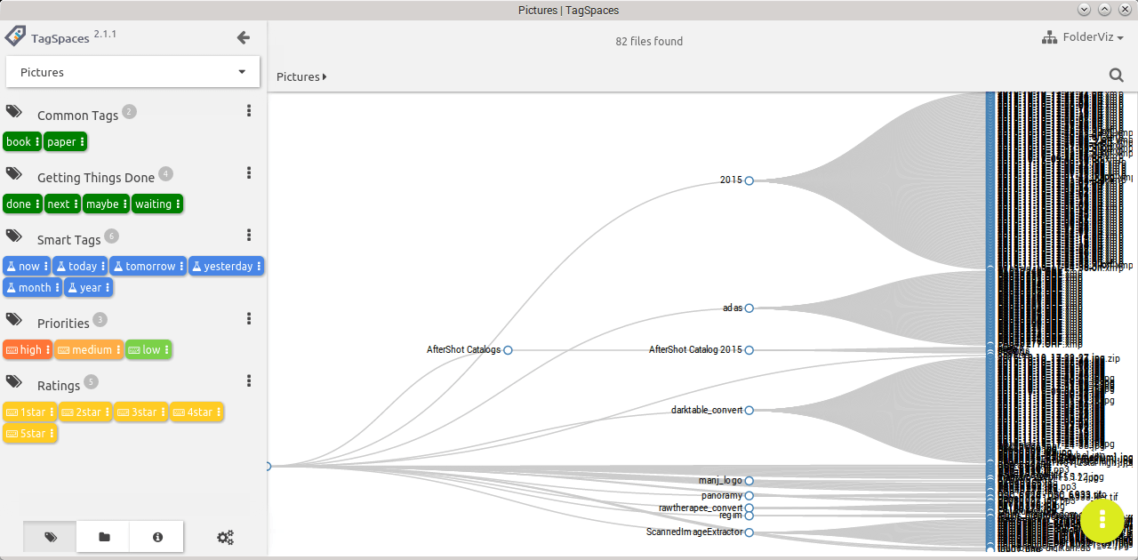Click the today smart tag
This screenshot has width=1138, height=560.
(x=80, y=266)
